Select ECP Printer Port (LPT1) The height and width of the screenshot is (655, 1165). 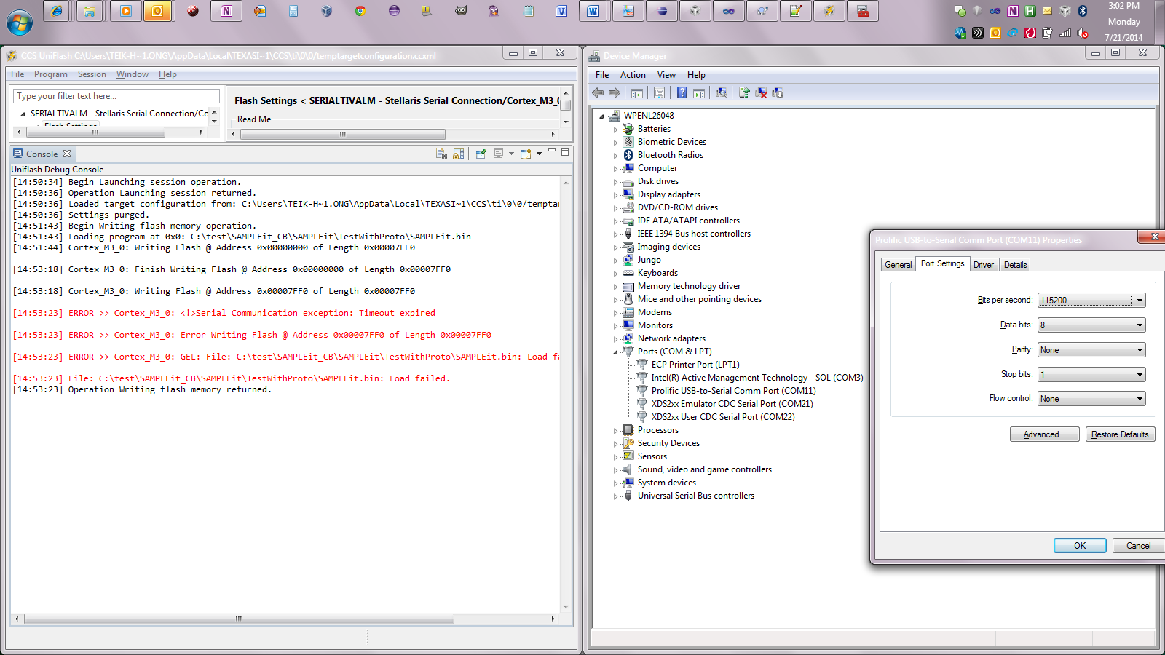695,365
